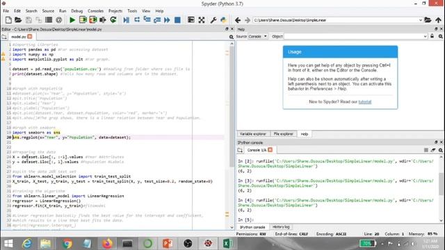Stop debugging with the blue square icon
The image size is (445, 250).
tap(177, 20)
